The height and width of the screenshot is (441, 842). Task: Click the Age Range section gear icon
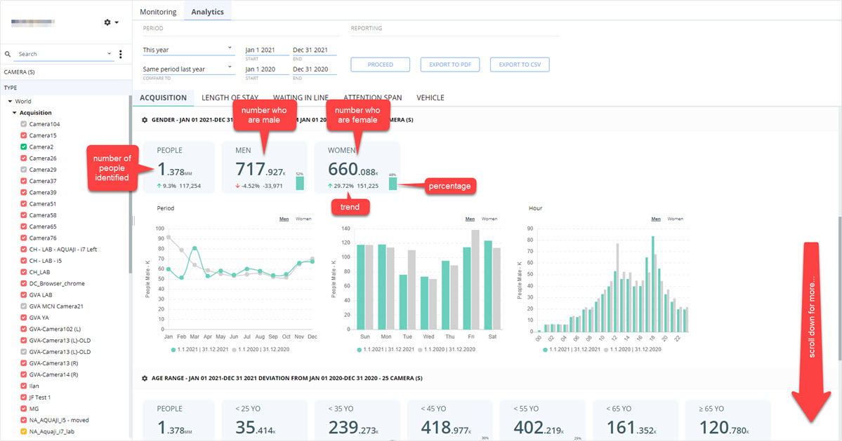click(x=145, y=379)
